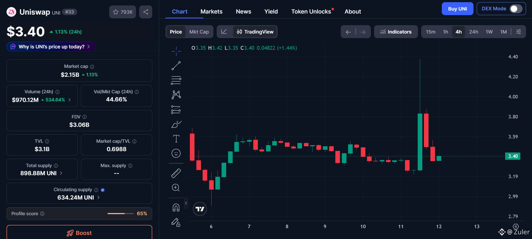Select the Text annotation tool

click(x=176, y=139)
